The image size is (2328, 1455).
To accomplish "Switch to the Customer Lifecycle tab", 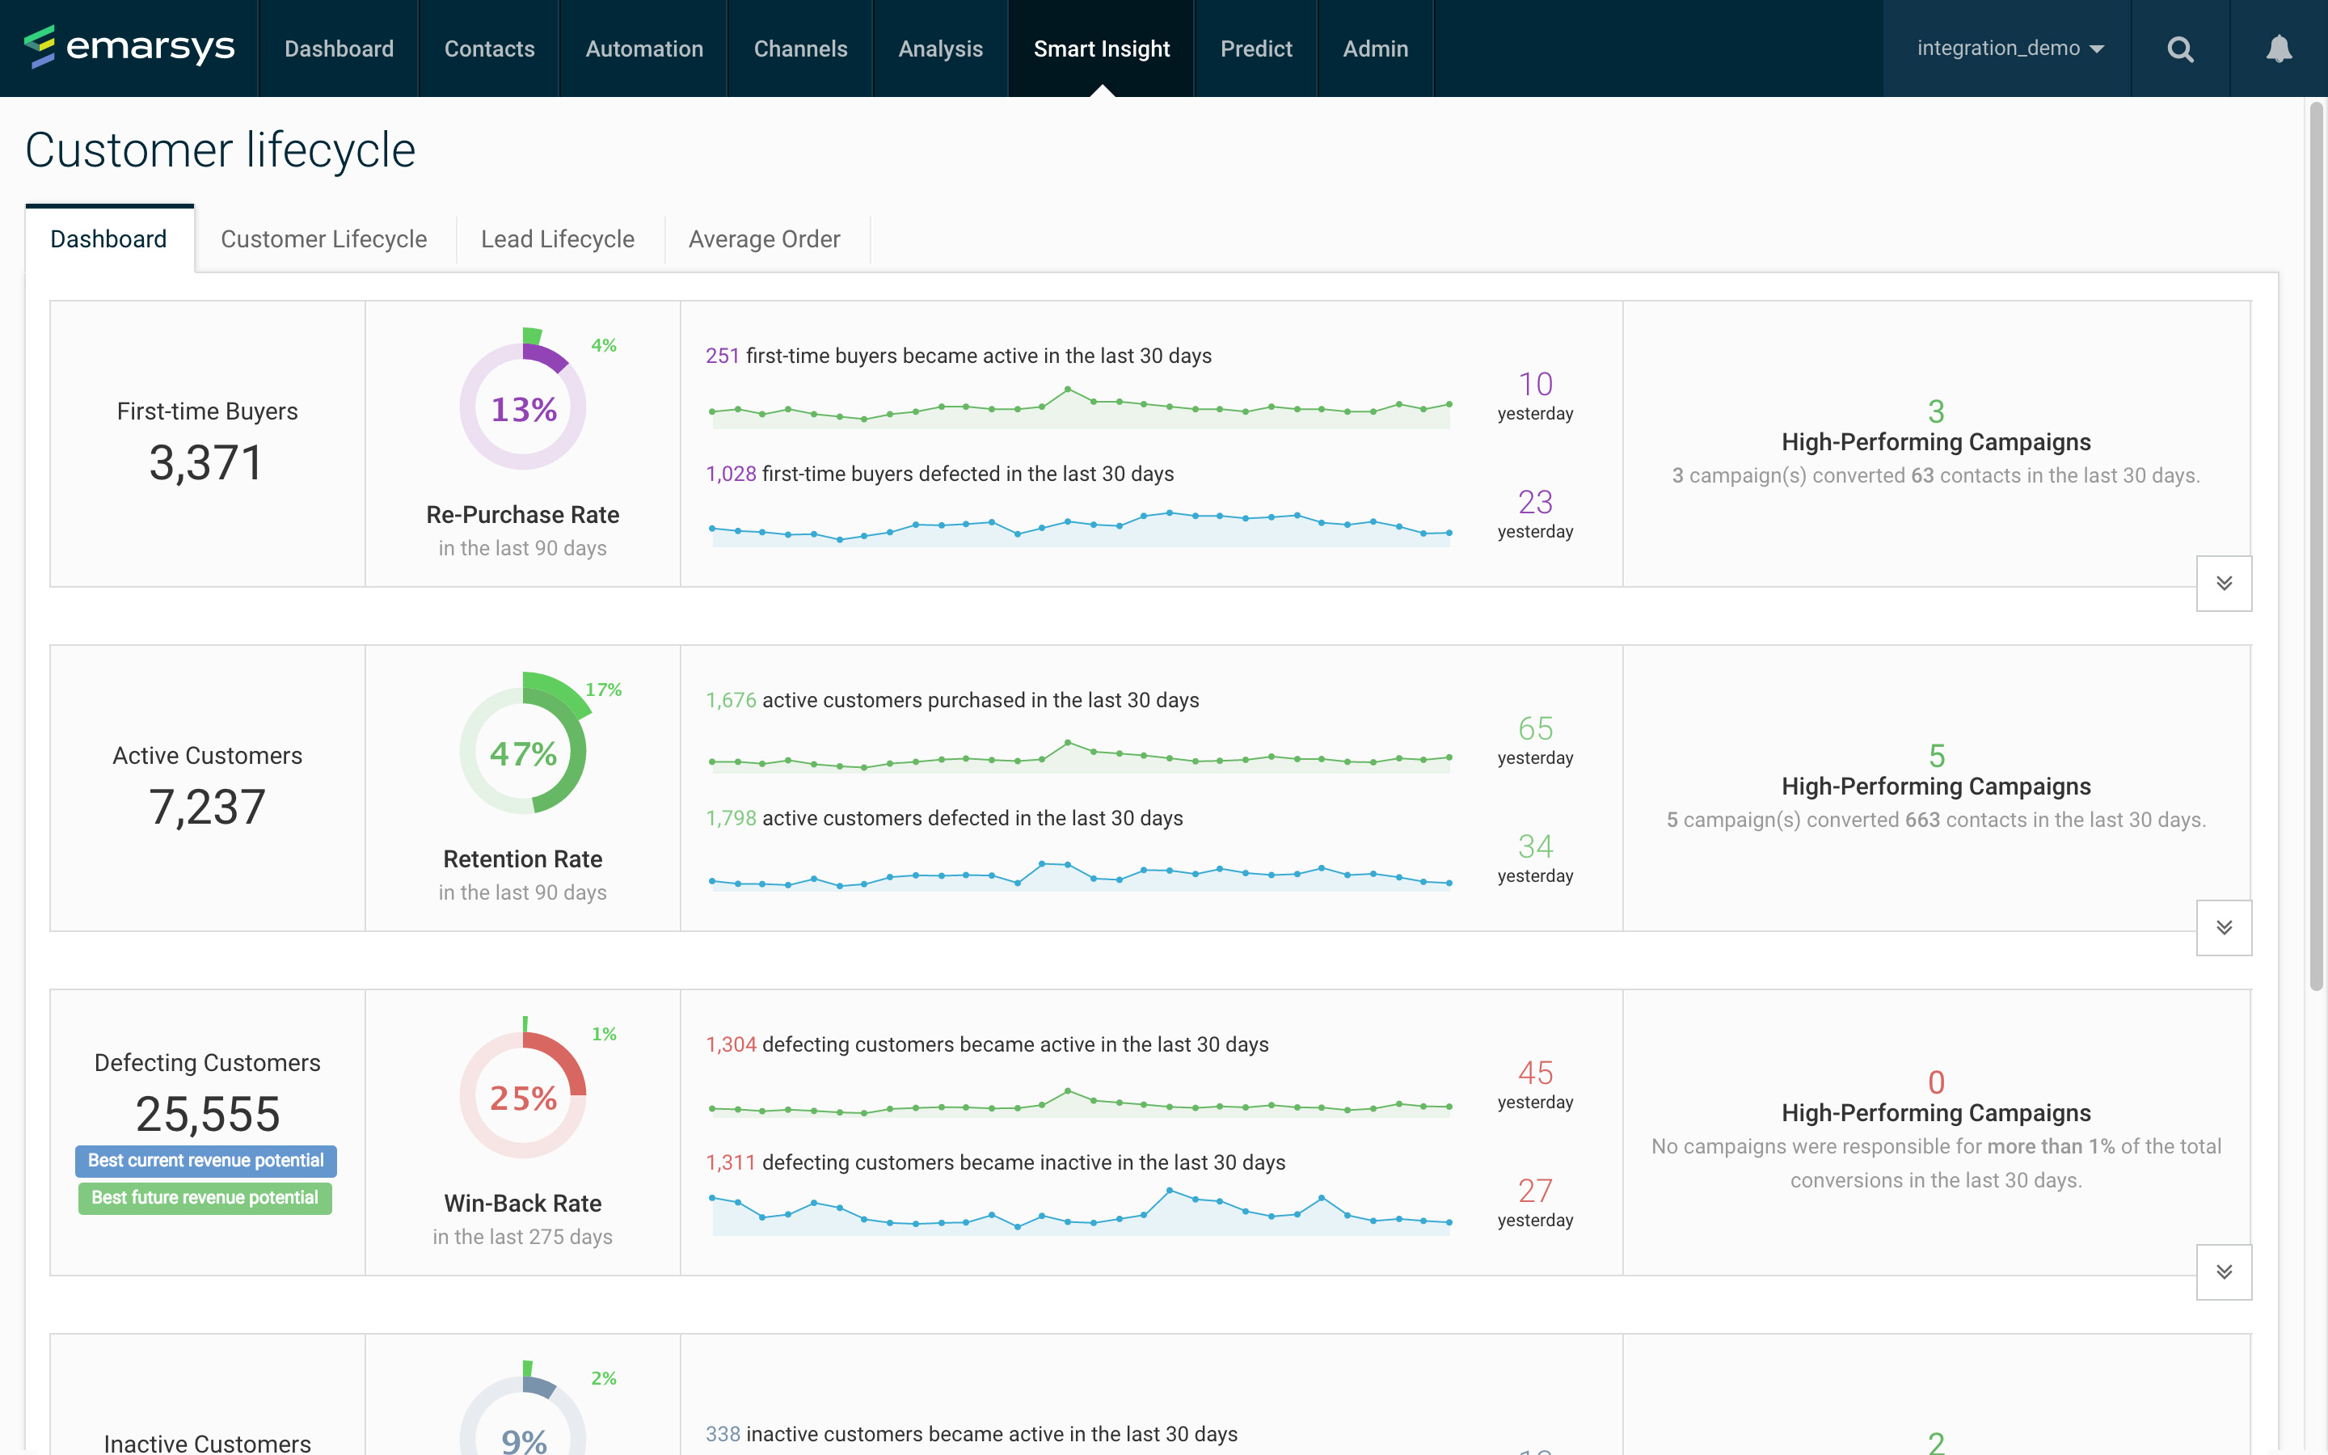I will click(323, 238).
